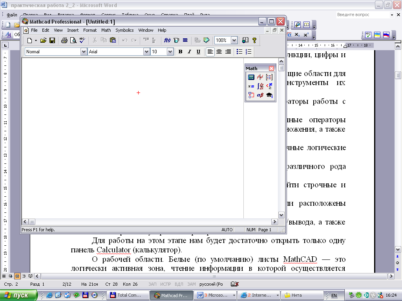
Task: Click the Mathcad Pr... taskbar button
Action: pos(171,296)
